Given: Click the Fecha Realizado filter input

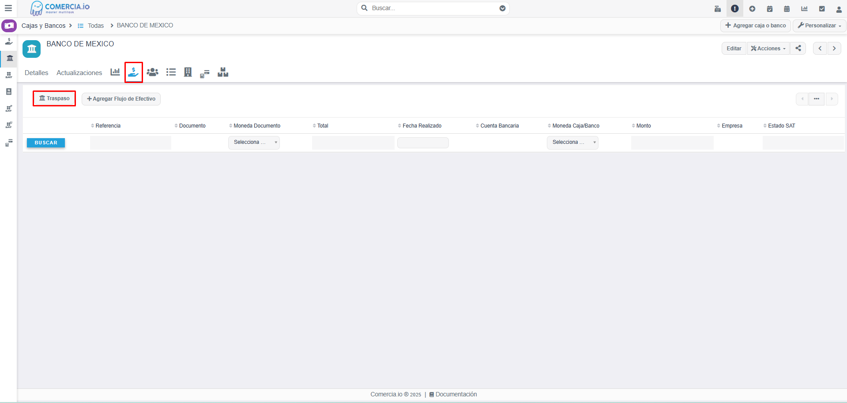Looking at the screenshot, I should coord(423,143).
